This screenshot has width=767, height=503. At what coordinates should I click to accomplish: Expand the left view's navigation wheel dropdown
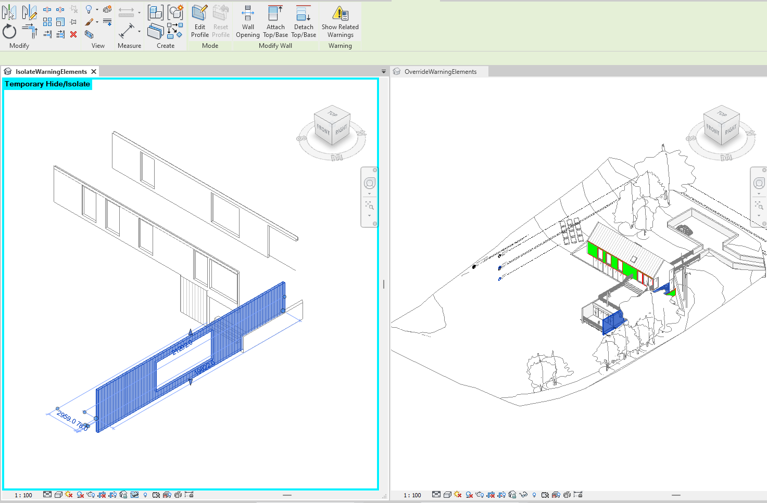370,194
